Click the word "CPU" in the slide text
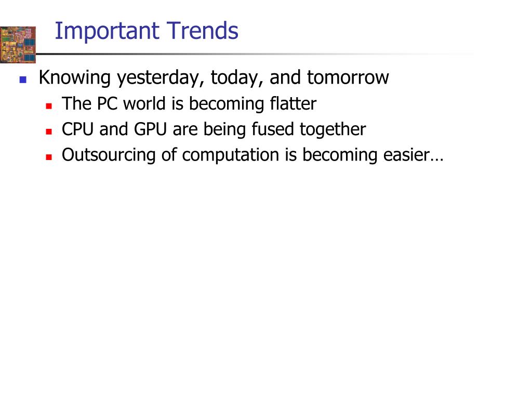This screenshot has height=399, width=532. 78,129
